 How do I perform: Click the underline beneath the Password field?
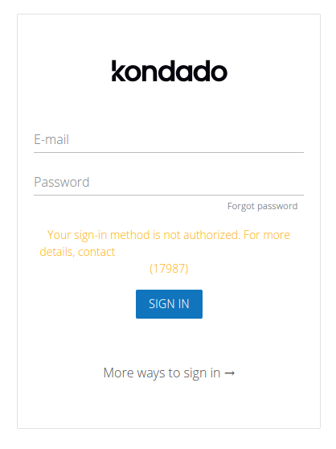169,195
